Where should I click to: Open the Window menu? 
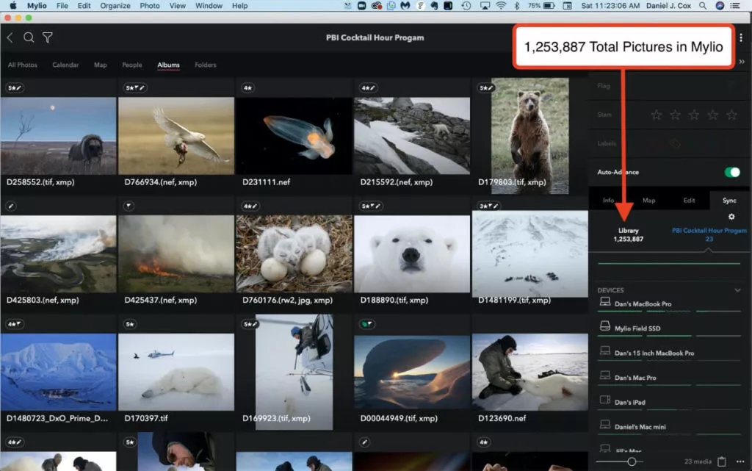[x=209, y=6]
